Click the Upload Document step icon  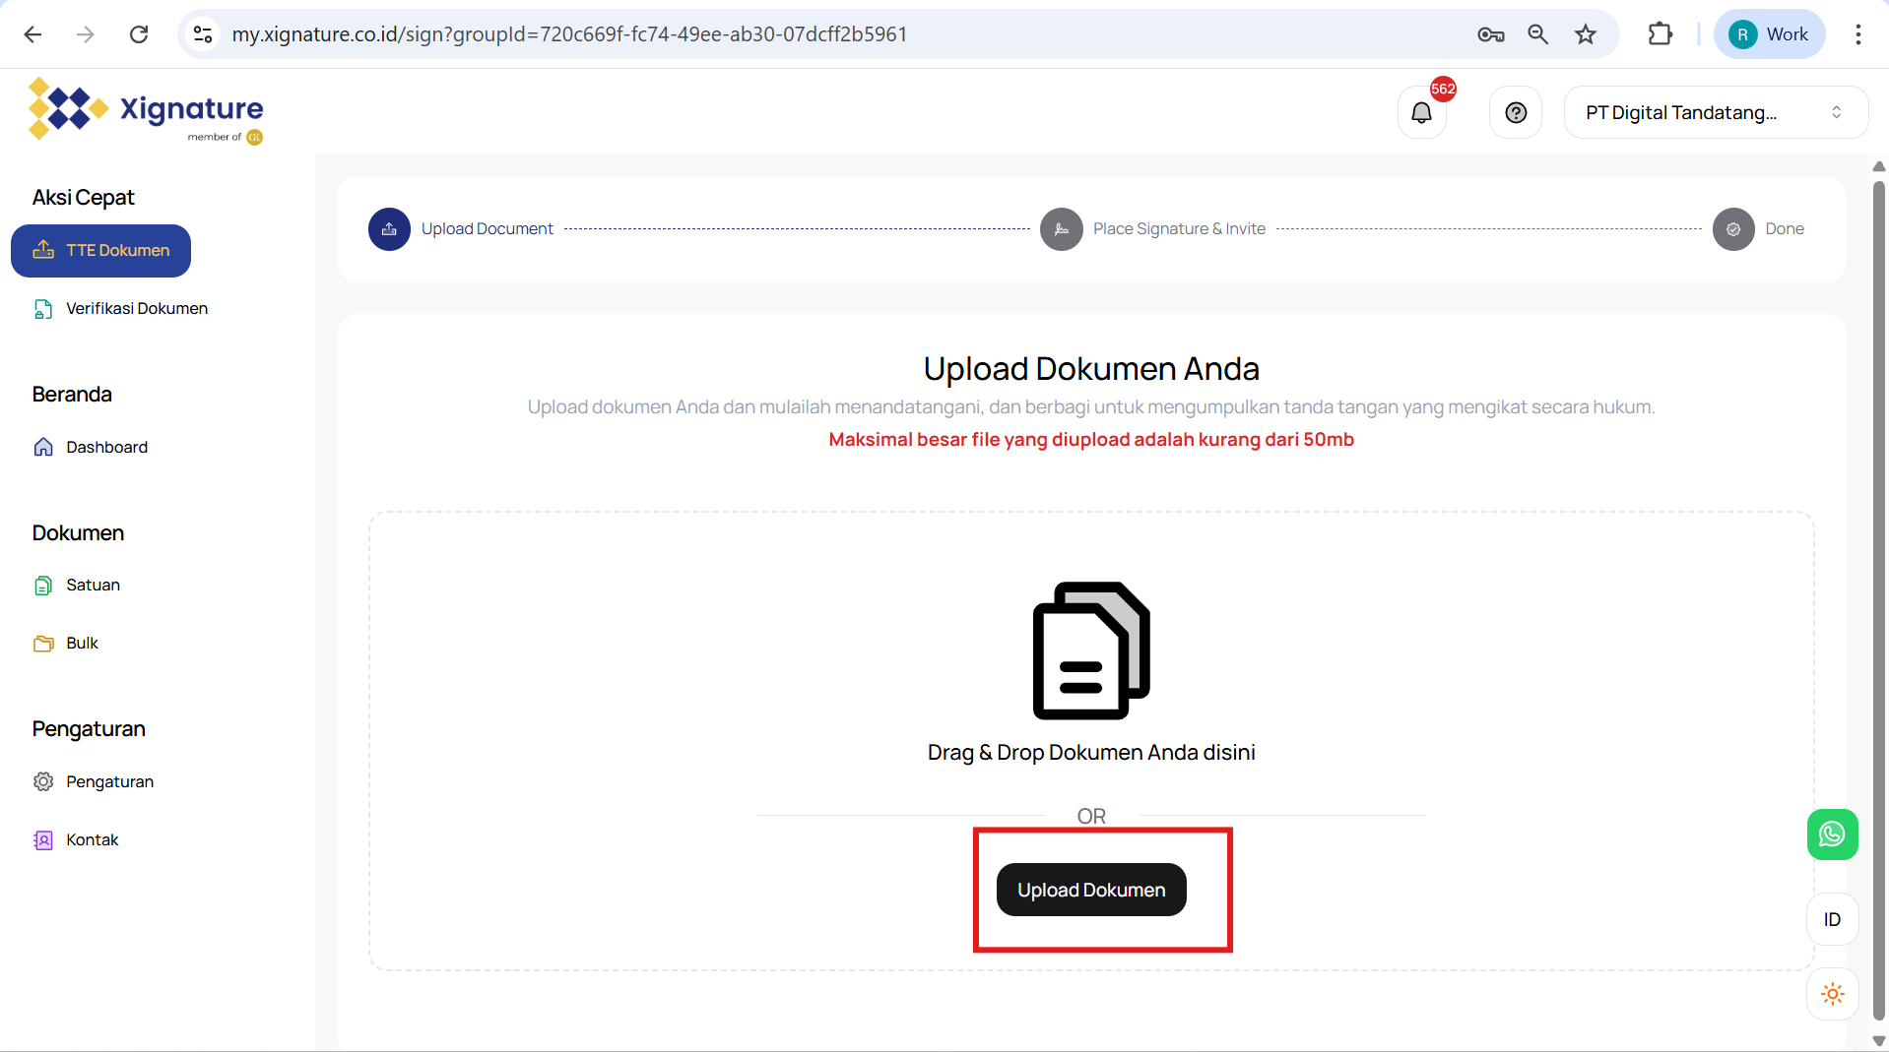click(x=389, y=229)
